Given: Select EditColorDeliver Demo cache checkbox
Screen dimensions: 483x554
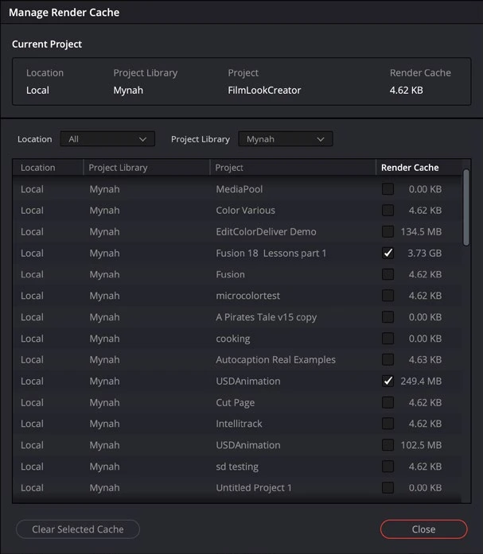Looking at the screenshot, I should (x=388, y=232).
